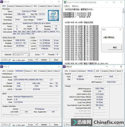Dismiss Super PI completion dialog with X
Viewport: 125px width, 127px height.
120,29
